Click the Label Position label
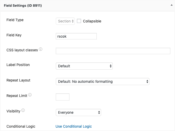This screenshot has width=175, height=131. pyautogui.click(x=18, y=65)
